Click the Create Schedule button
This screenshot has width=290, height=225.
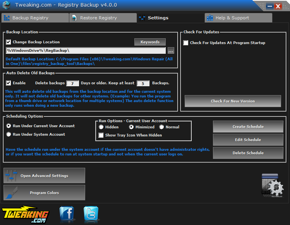coord(248,127)
